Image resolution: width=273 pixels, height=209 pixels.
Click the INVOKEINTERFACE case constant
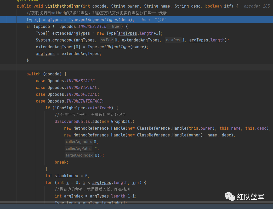point(84,101)
